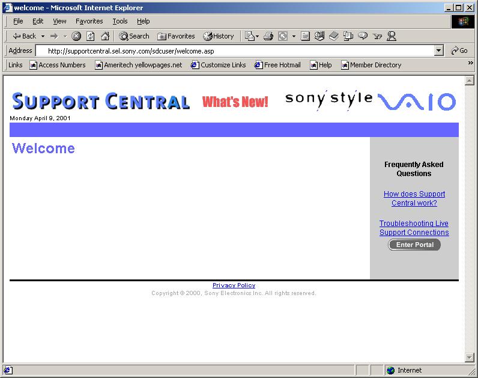Open the Tools menu
The width and height of the screenshot is (478, 378).
(x=120, y=21)
